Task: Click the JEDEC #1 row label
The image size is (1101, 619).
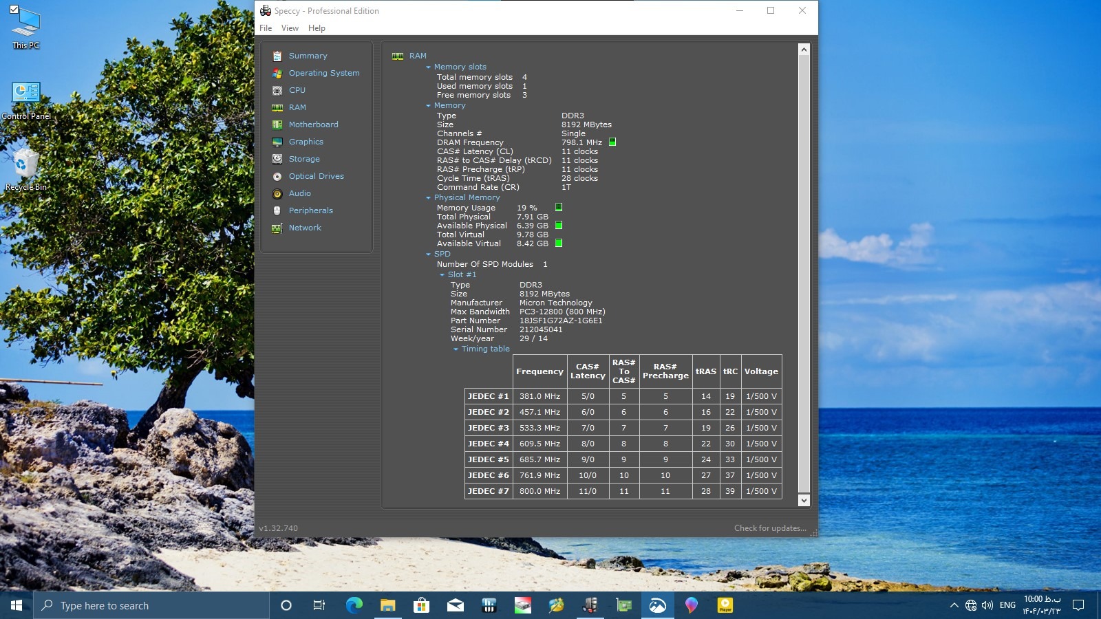Action: 489,396
